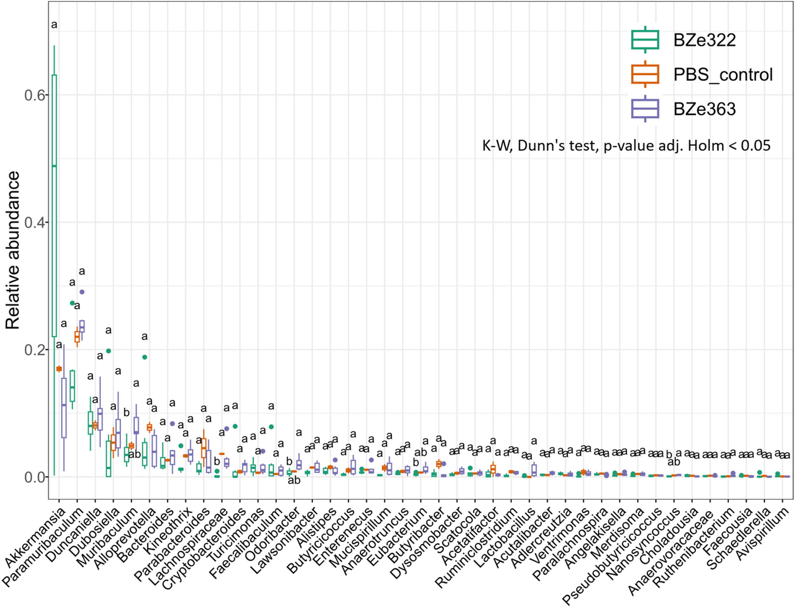Click the purple outlier dot above Paramuribaculum
The image size is (795, 607).
tap(82, 292)
